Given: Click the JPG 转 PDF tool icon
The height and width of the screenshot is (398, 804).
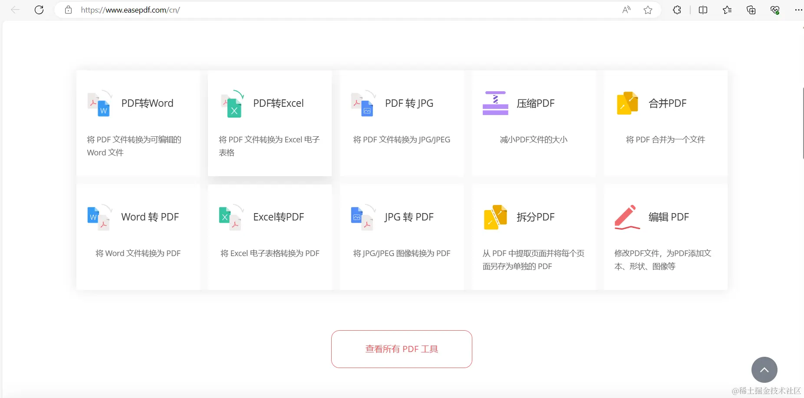Looking at the screenshot, I should point(364,217).
